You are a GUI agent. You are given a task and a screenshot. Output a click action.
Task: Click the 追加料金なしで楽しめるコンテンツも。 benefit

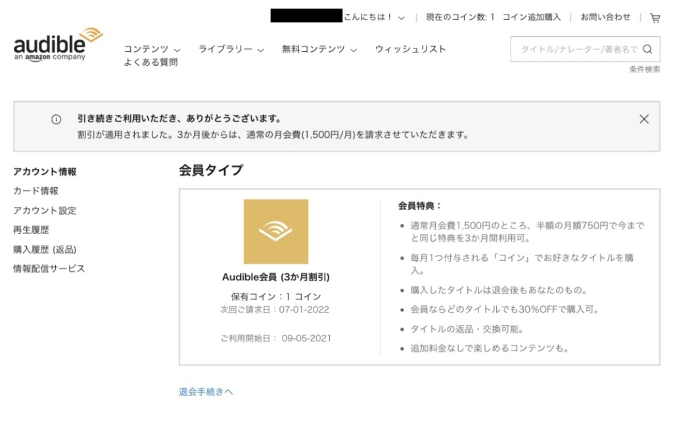489,348
